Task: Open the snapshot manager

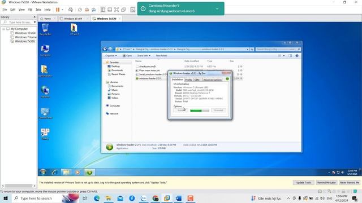Action: pos(94,10)
